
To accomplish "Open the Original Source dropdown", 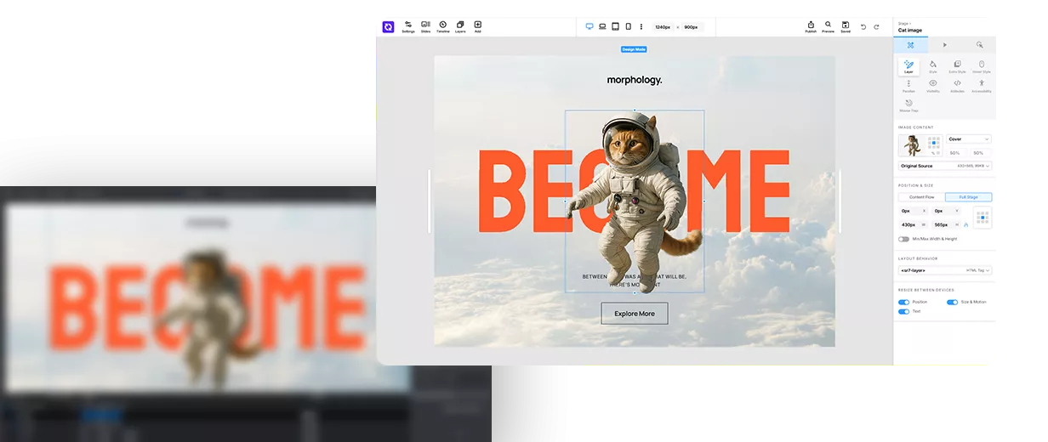I will (x=945, y=166).
